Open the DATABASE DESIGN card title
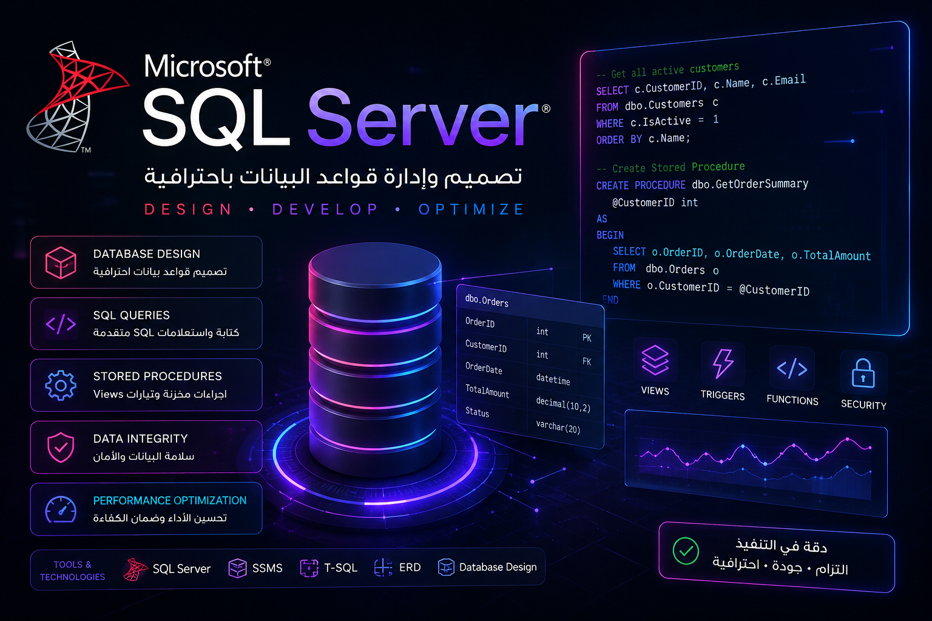Image resolution: width=932 pixels, height=621 pixels. (x=147, y=254)
